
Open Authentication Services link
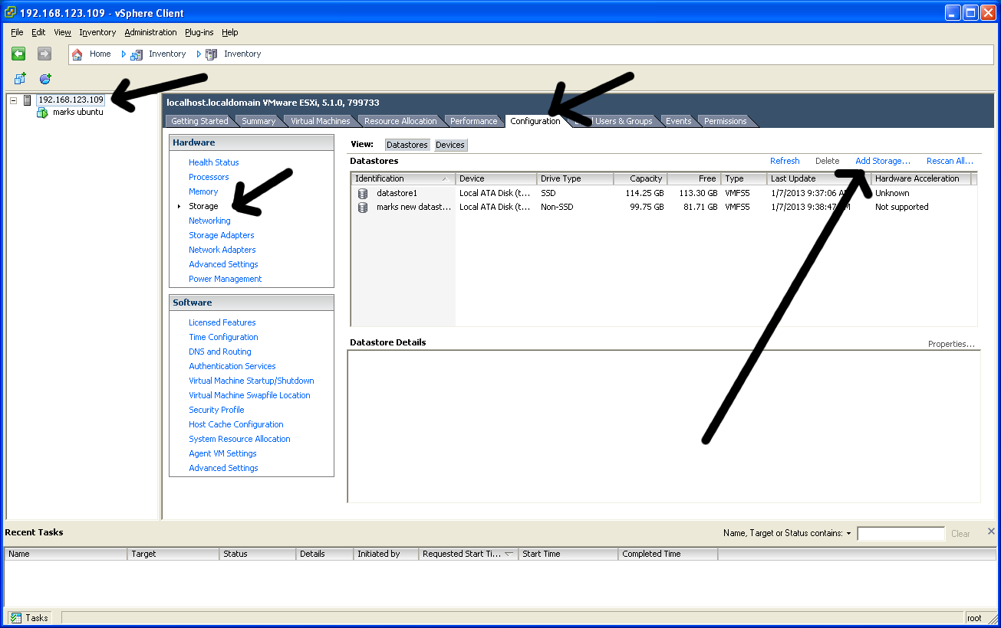point(232,366)
